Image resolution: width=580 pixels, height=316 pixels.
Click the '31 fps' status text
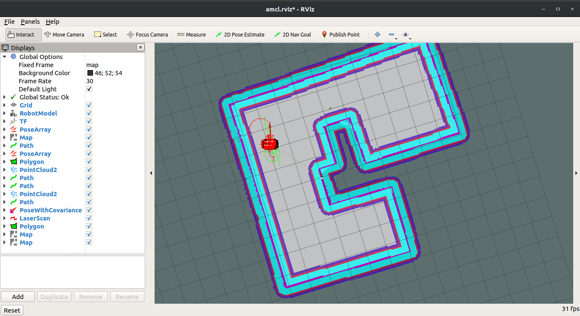pos(570,309)
